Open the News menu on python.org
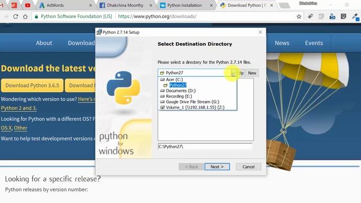The image size is (361, 203). click(x=282, y=43)
